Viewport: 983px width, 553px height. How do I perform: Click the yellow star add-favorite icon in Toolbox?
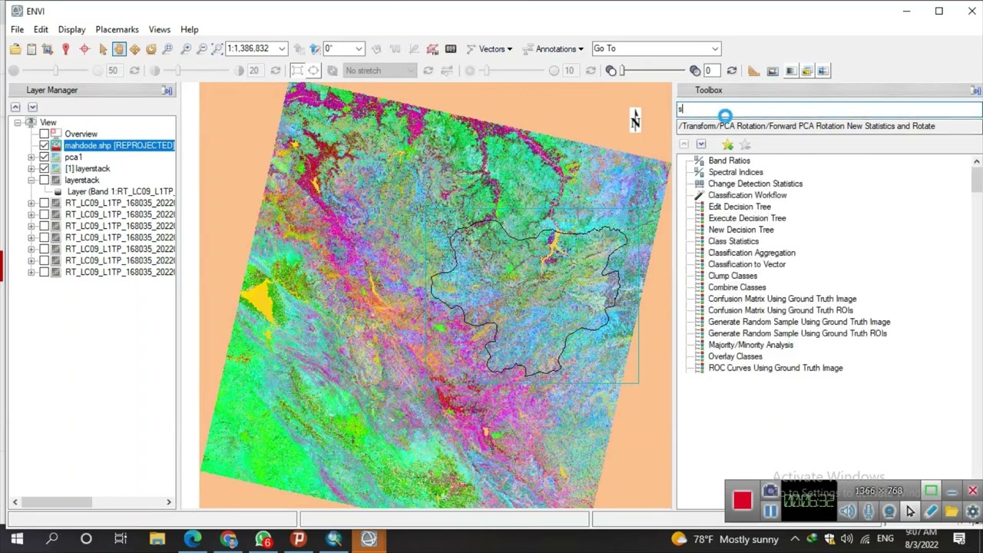click(727, 144)
